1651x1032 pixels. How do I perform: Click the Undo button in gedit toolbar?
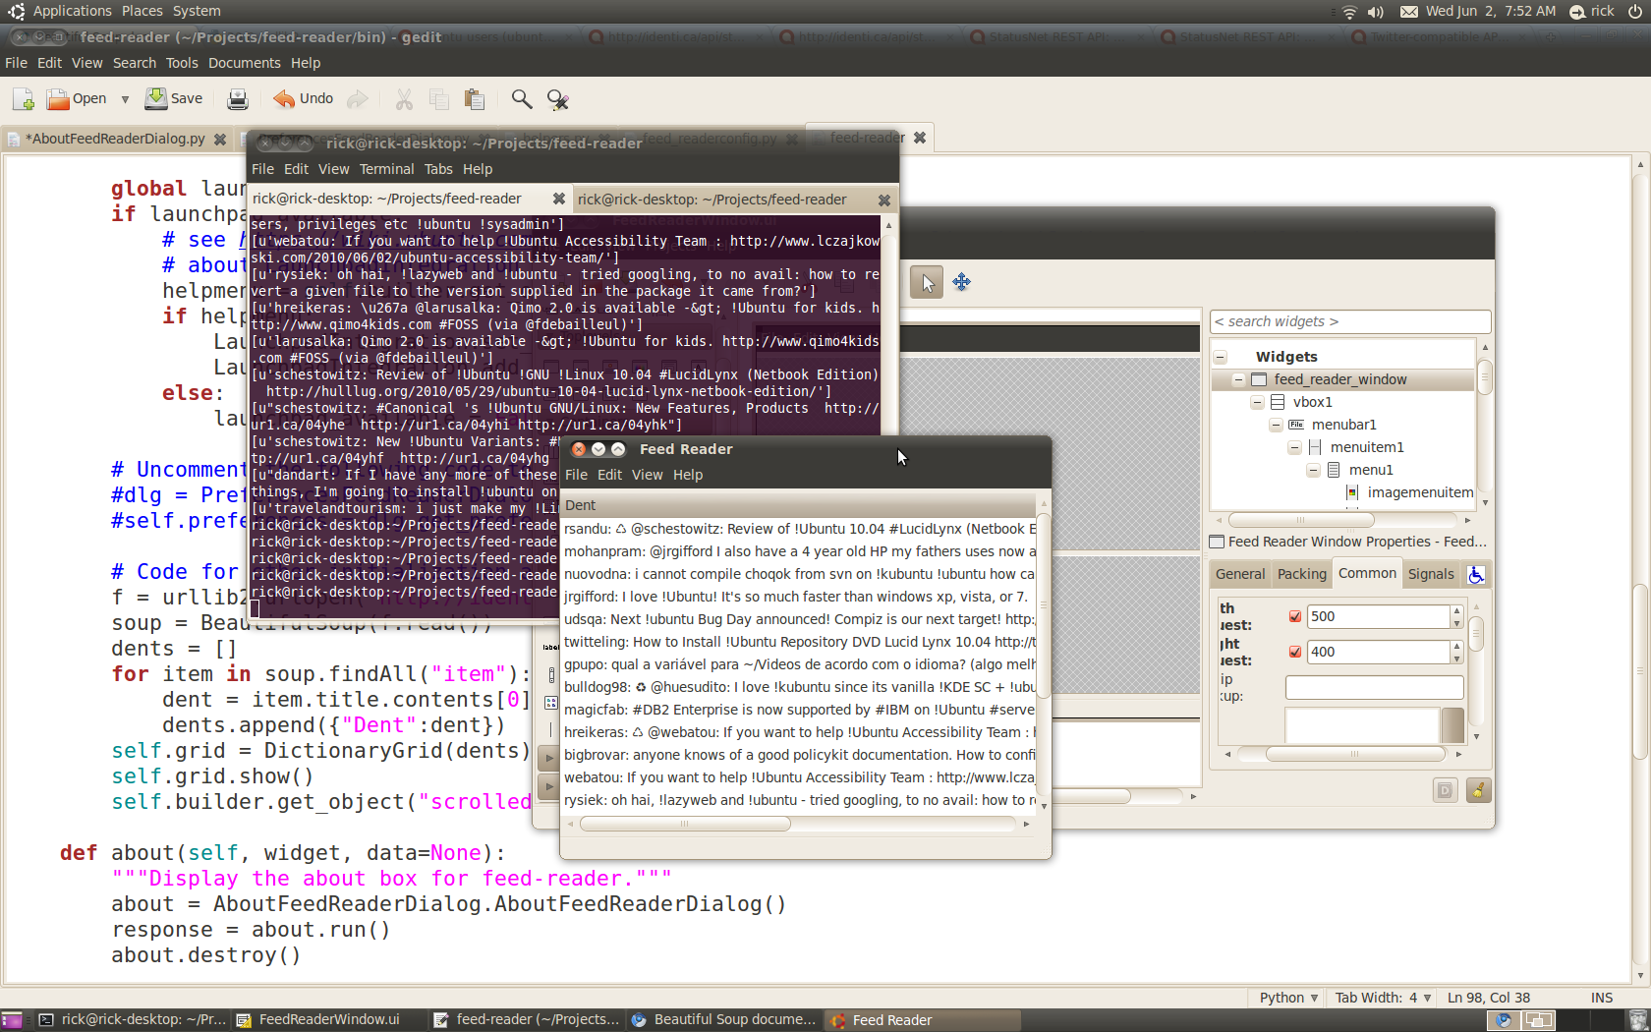tap(304, 99)
